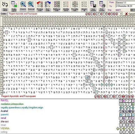Click the Save screen icon
This screenshot has height=134, width=135.
[x=93, y=4]
